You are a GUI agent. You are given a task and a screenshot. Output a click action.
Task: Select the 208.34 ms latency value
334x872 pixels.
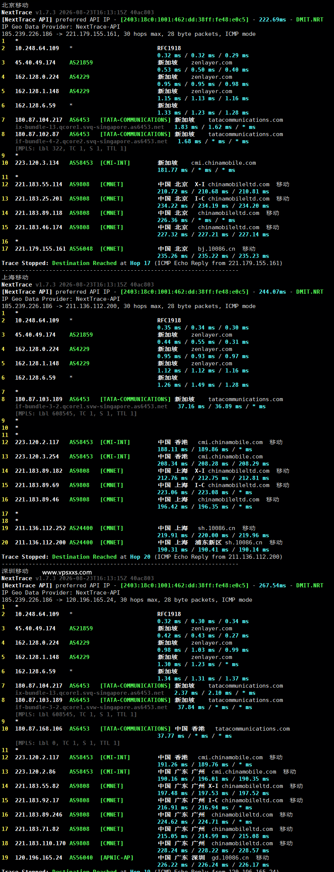coord(172,464)
